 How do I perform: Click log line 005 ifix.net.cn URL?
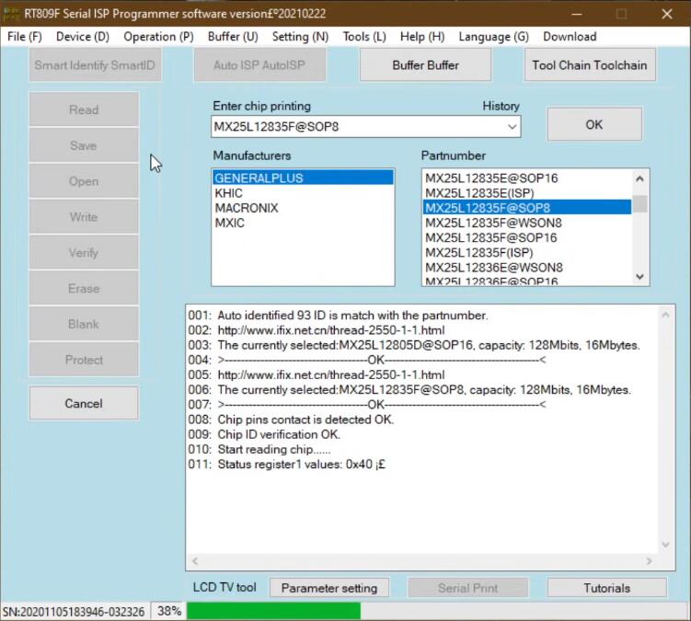331,374
